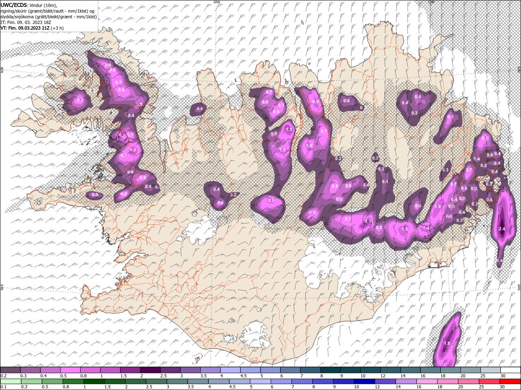Screen dimensions: 521x390
Task: Choose the 8 dark teal swatch in the upper legend row
Action: click(x=331, y=370)
